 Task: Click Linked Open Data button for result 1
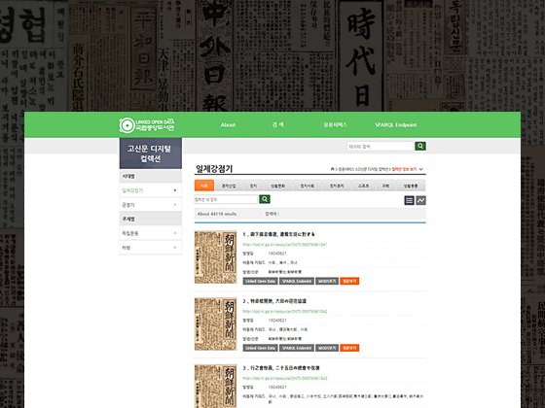[261, 281]
